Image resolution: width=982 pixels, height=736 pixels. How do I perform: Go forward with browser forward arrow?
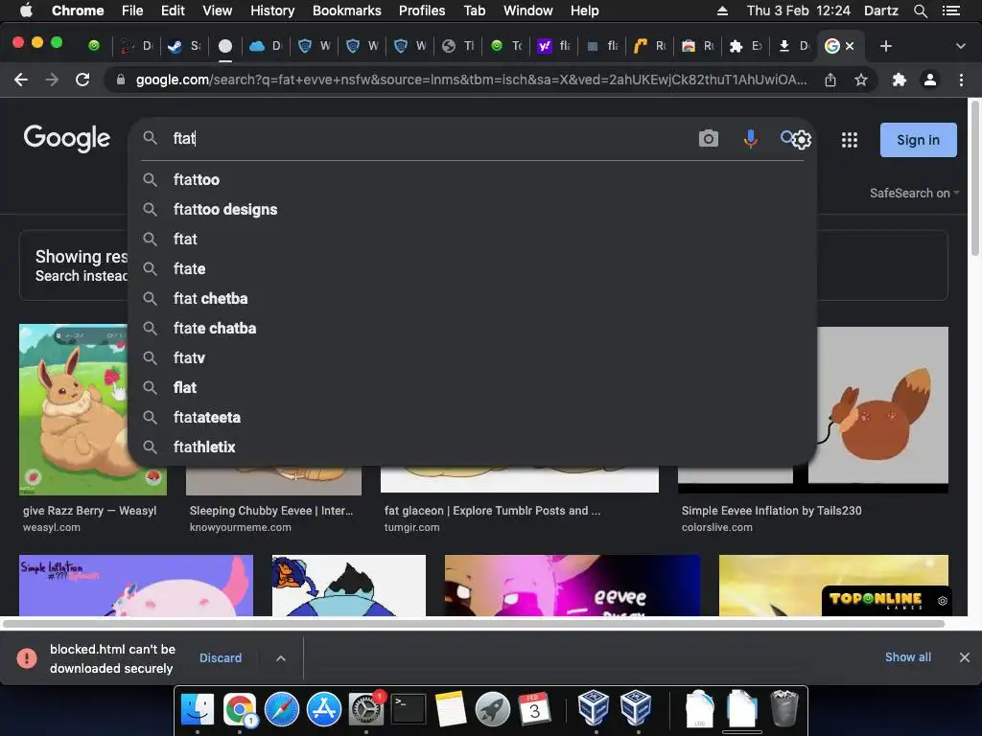click(52, 80)
